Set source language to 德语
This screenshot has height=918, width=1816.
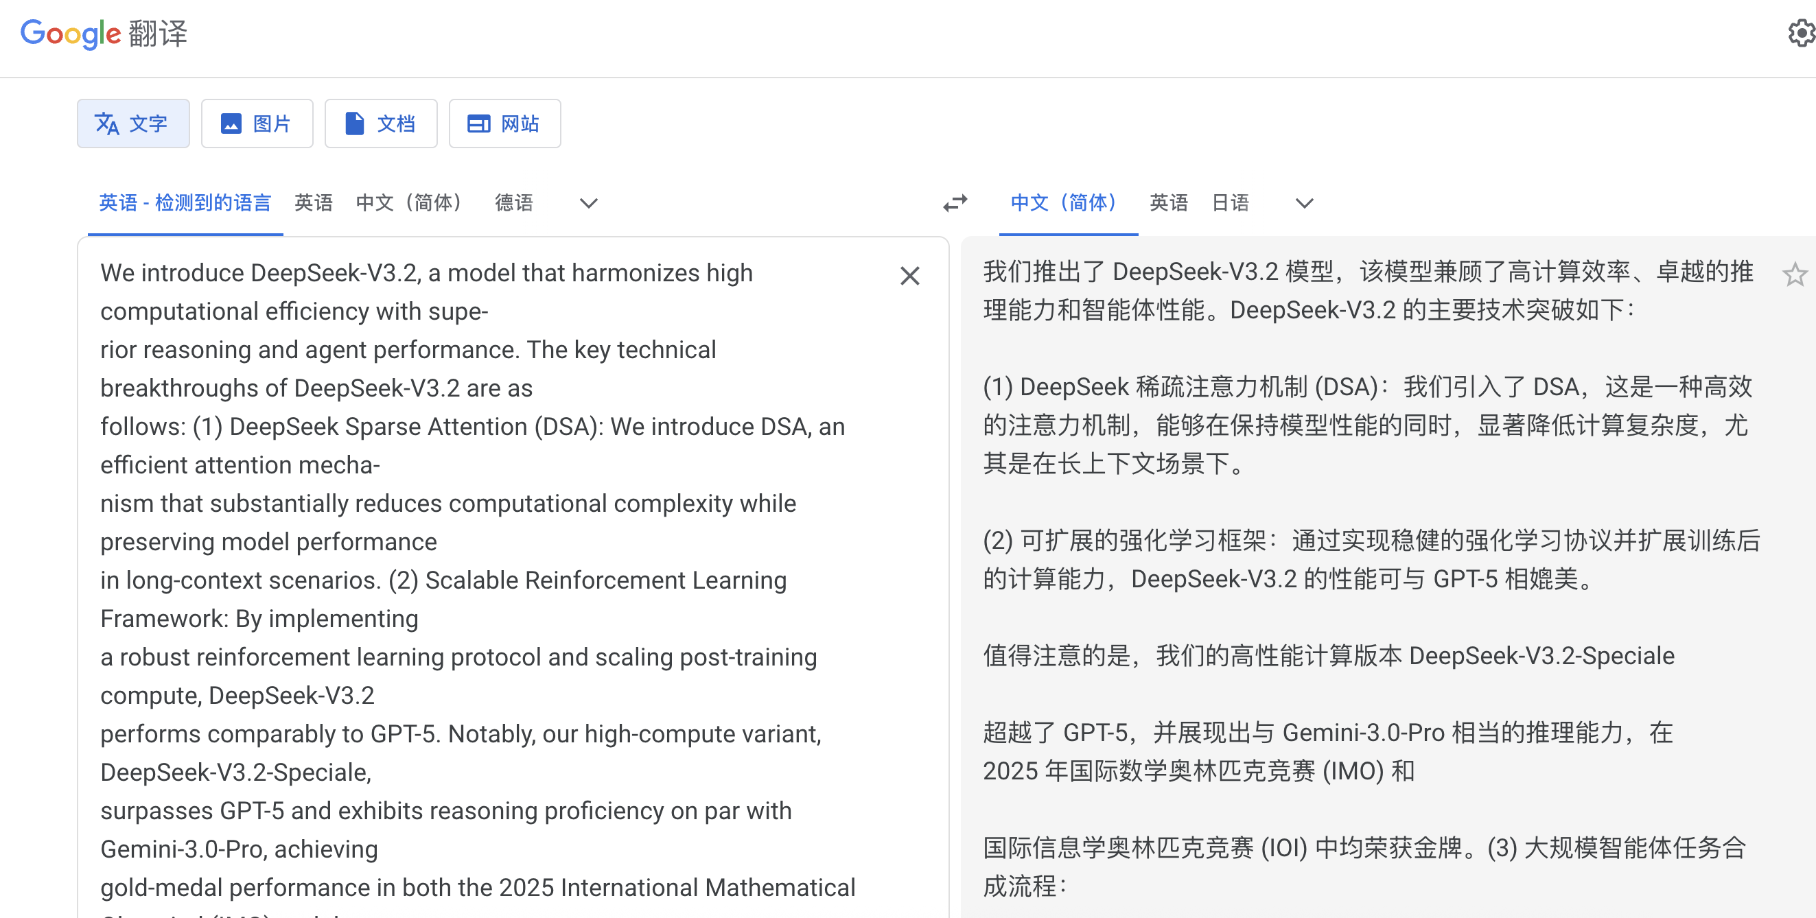(x=514, y=203)
